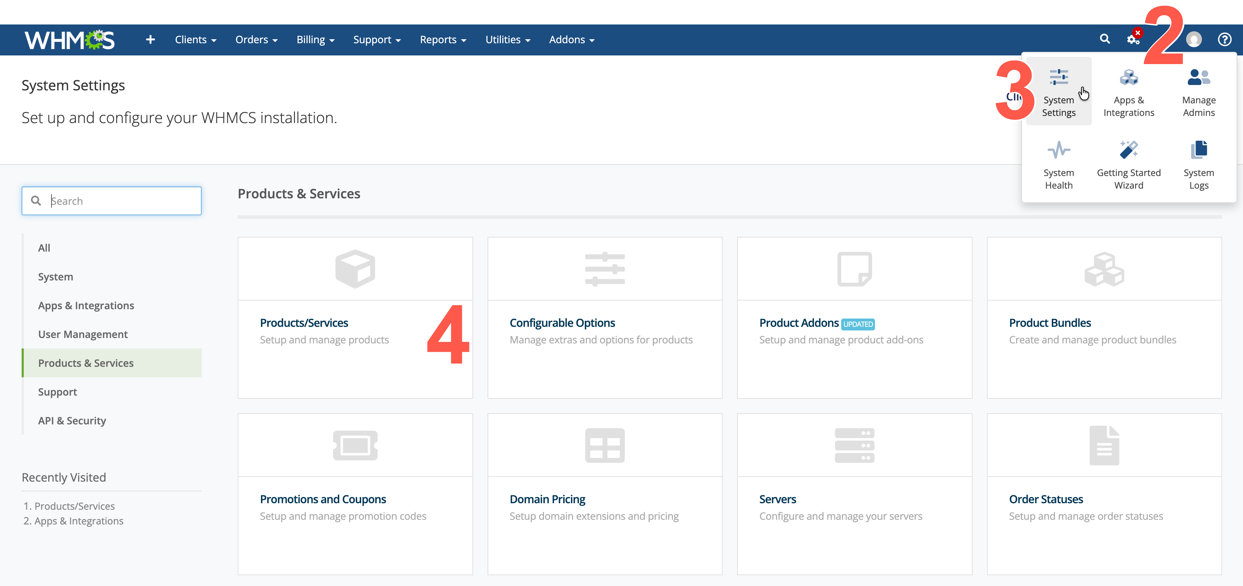
Task: Open the Servers link
Action: click(x=778, y=499)
